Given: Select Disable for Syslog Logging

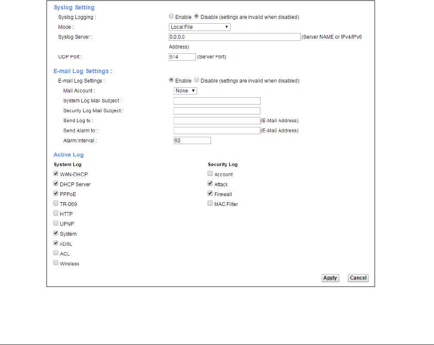Looking at the screenshot, I should (x=196, y=16).
